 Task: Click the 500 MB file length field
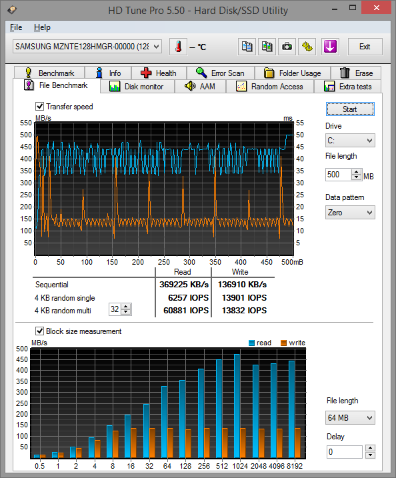(x=339, y=175)
